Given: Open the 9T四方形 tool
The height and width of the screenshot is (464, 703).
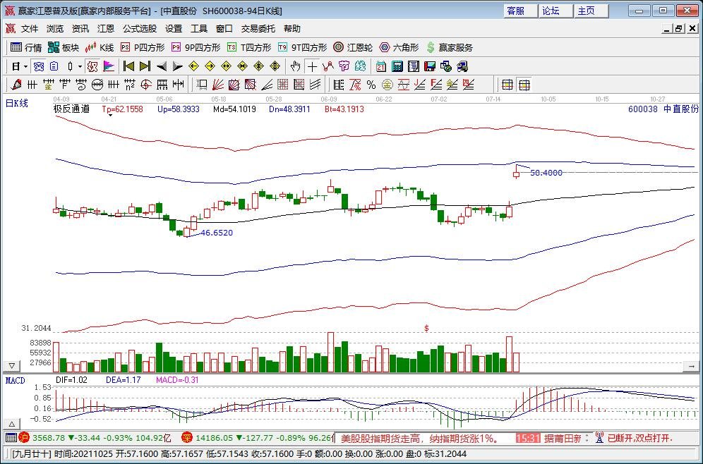Looking at the screenshot, I should 302,47.
